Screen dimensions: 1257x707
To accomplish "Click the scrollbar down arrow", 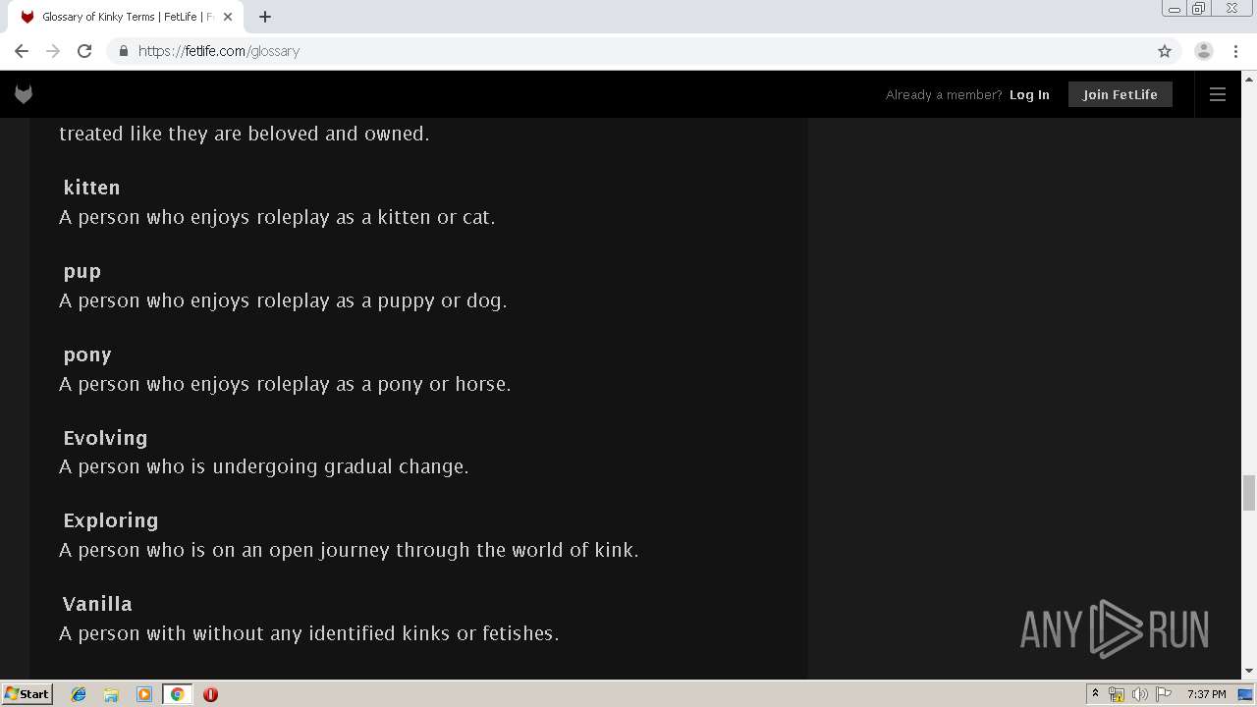I will pyautogui.click(x=1249, y=671).
